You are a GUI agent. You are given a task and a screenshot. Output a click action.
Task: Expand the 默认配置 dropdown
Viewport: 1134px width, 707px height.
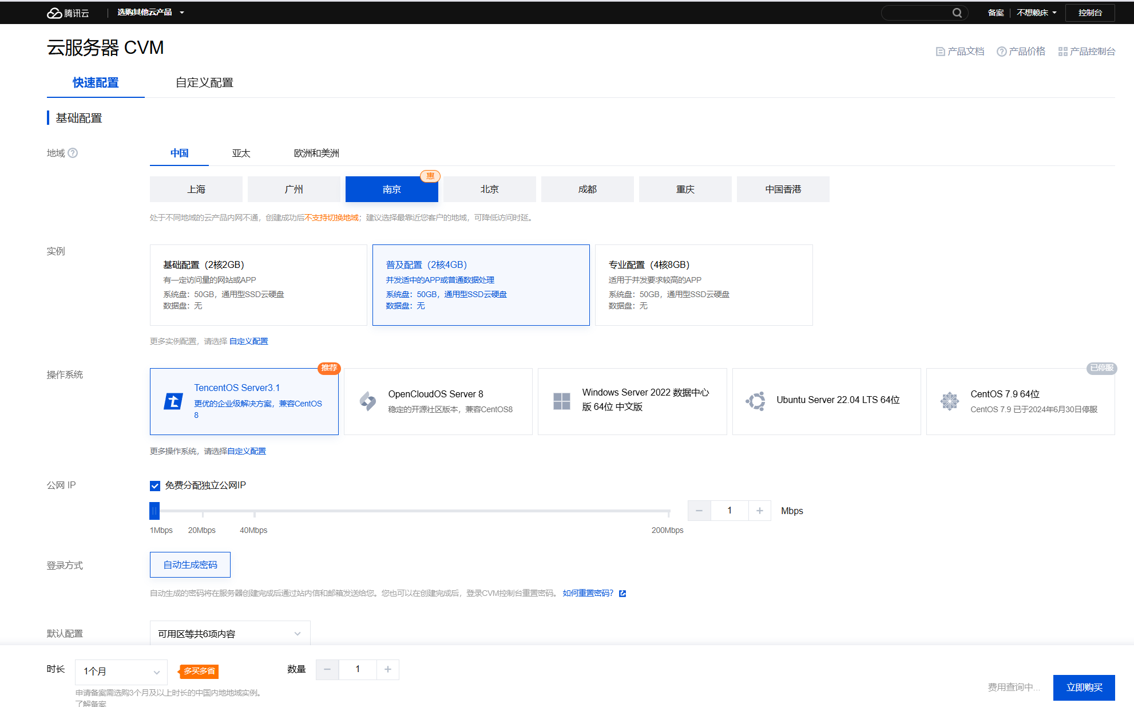229,634
